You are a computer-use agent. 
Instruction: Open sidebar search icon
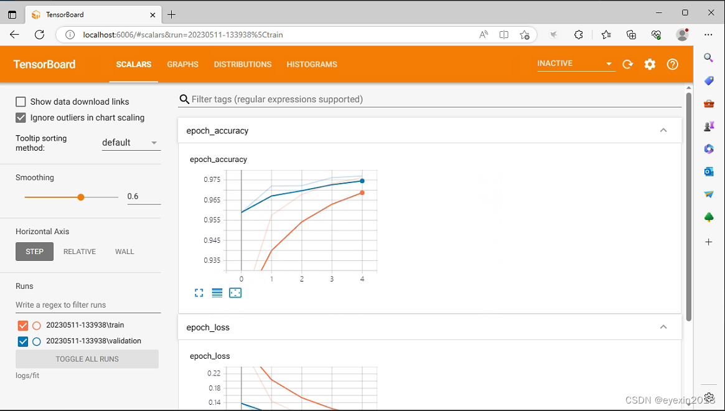pos(708,57)
